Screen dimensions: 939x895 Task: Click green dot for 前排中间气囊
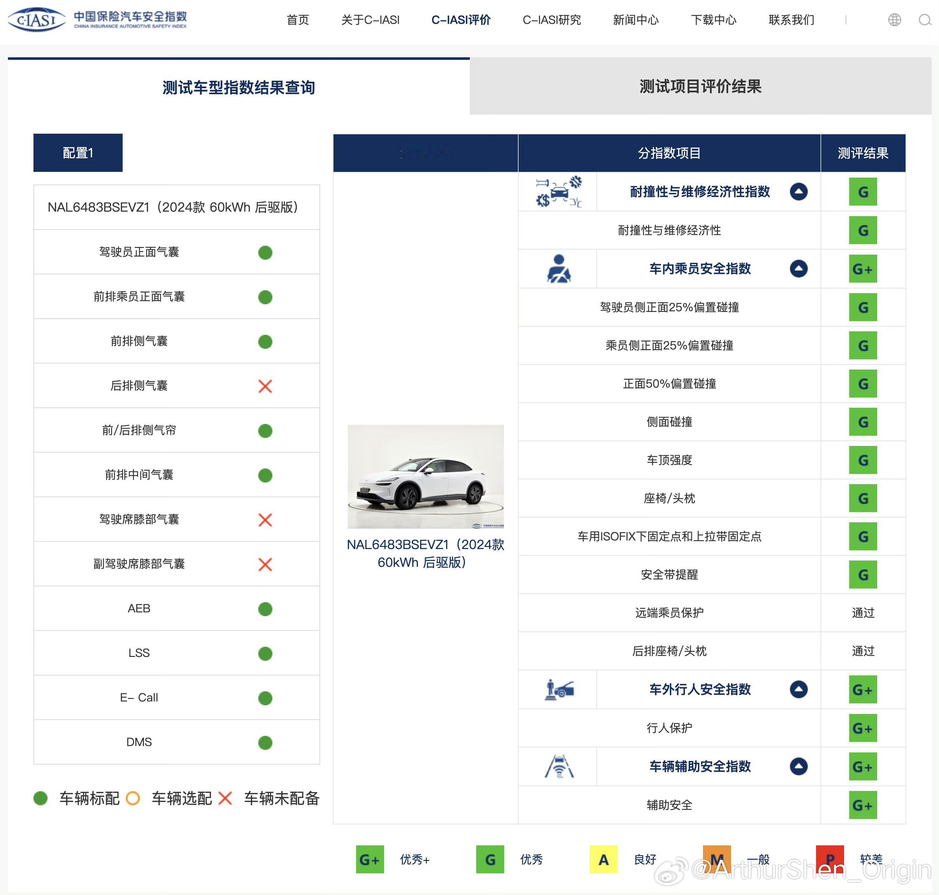pos(265,475)
